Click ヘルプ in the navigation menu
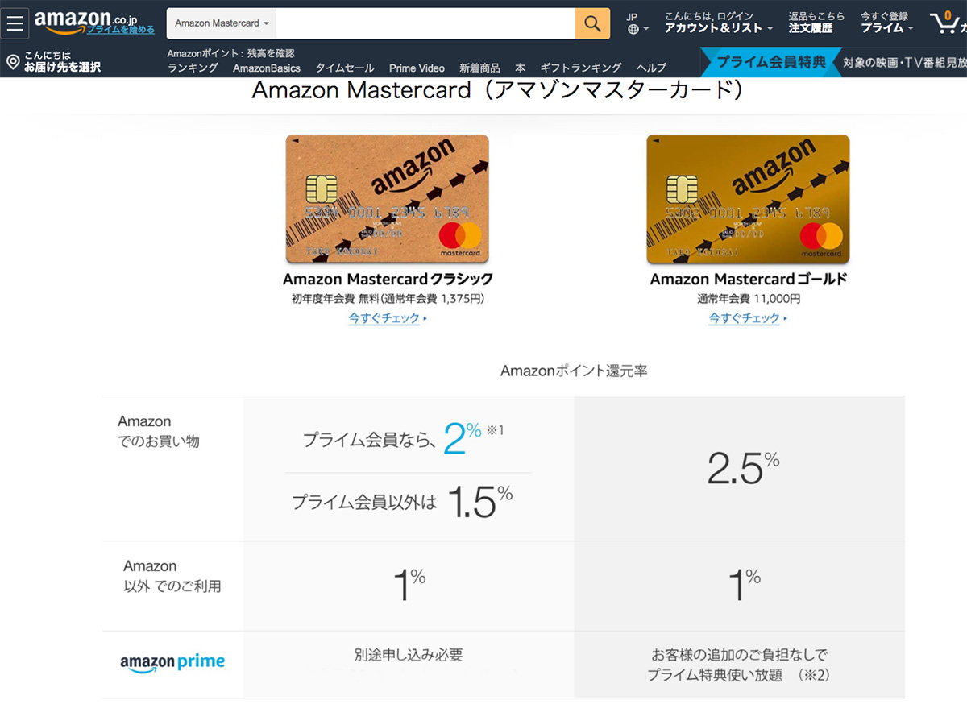The height and width of the screenshot is (725, 967). click(650, 68)
